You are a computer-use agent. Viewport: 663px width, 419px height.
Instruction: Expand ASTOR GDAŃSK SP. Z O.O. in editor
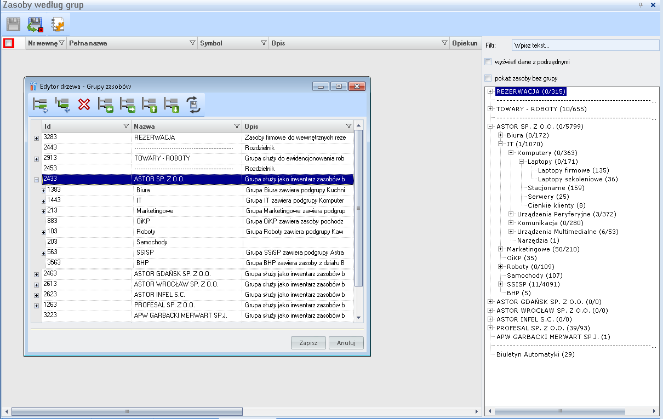(36, 274)
